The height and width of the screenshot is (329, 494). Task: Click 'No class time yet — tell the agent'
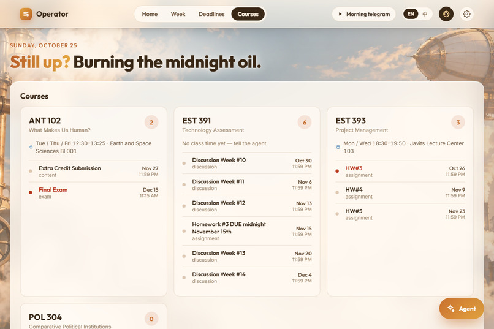[224, 143]
